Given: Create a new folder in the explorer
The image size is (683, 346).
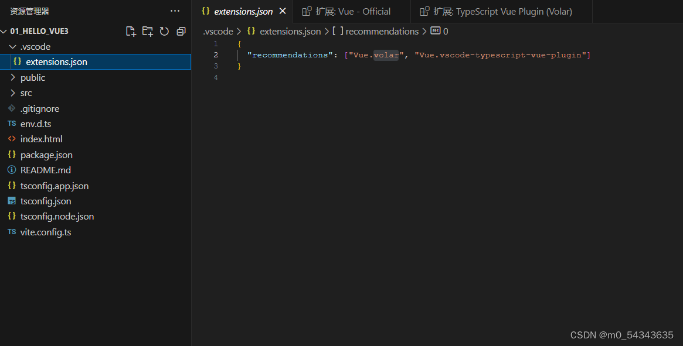Looking at the screenshot, I should point(147,31).
